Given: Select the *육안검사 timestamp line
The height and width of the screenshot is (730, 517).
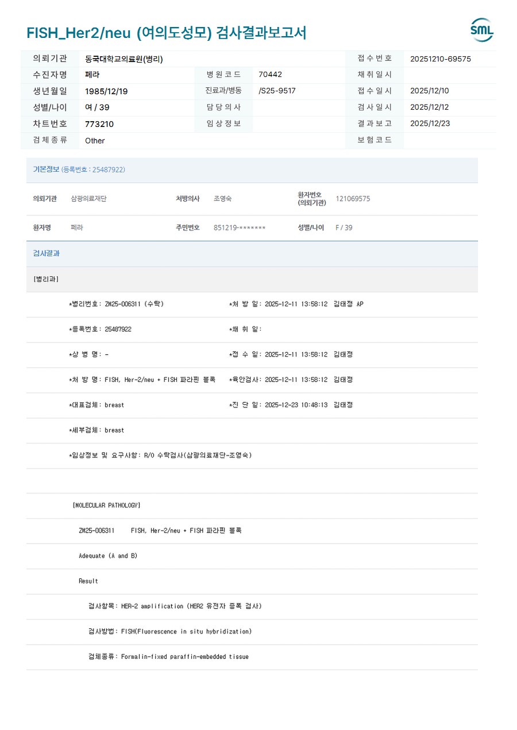Looking at the screenshot, I should pyautogui.click(x=291, y=380).
